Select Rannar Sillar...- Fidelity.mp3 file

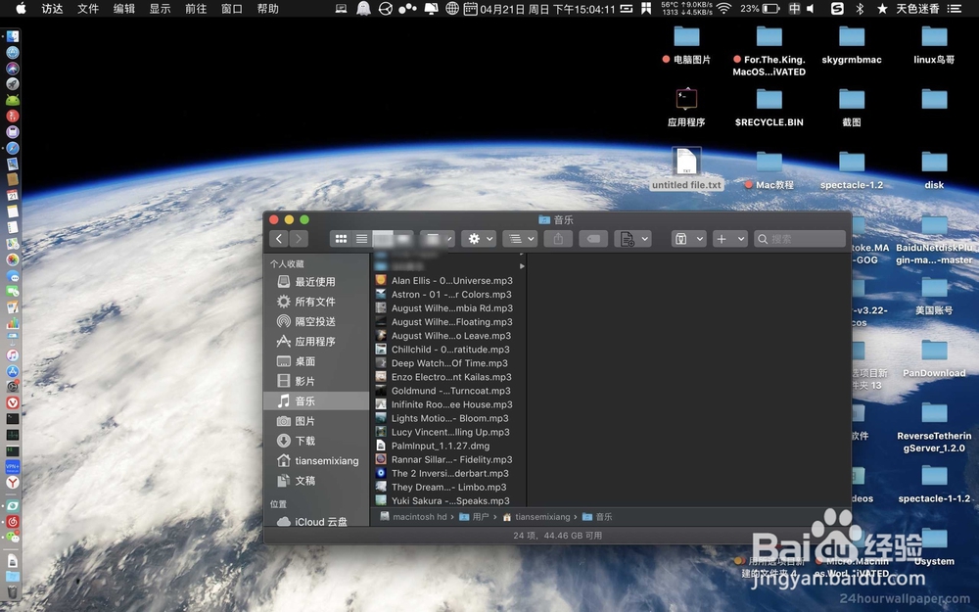click(448, 459)
